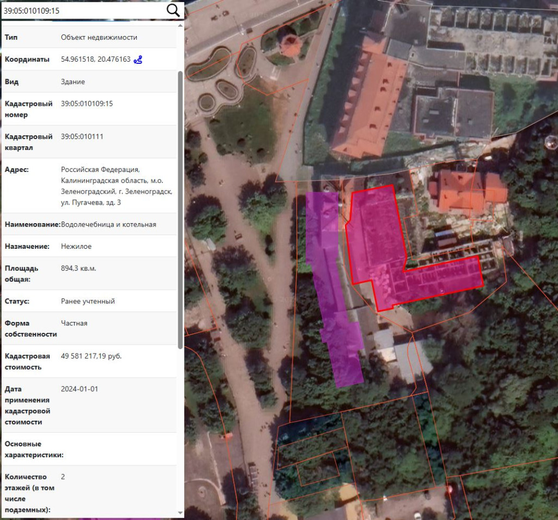Click the ownership form value Частная

tap(74, 323)
